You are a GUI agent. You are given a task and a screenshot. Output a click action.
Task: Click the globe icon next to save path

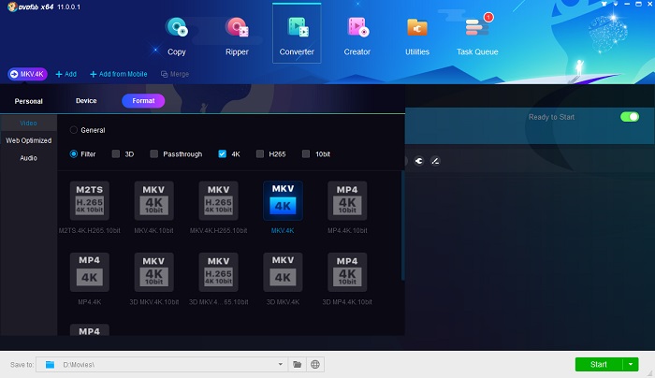[x=316, y=364]
